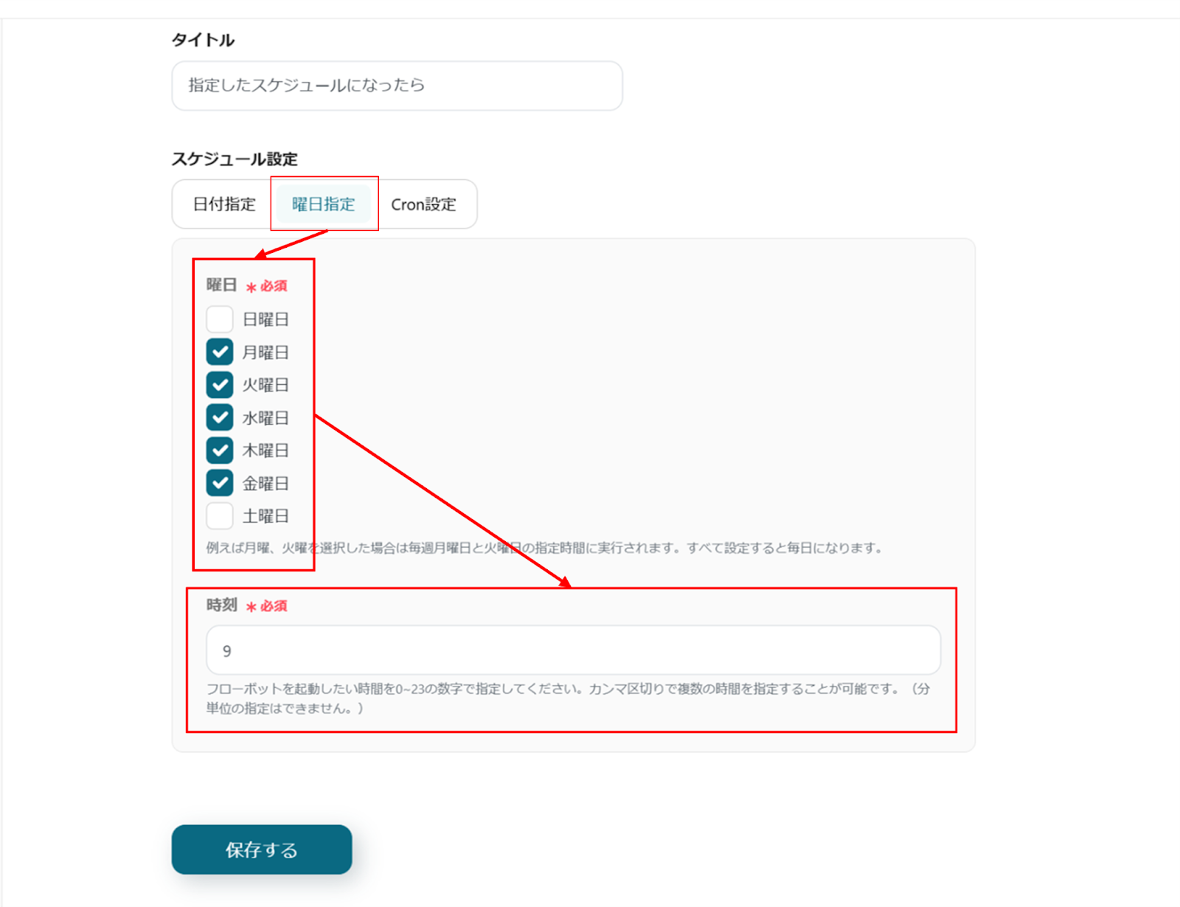Click the 月曜日 label text

[265, 352]
